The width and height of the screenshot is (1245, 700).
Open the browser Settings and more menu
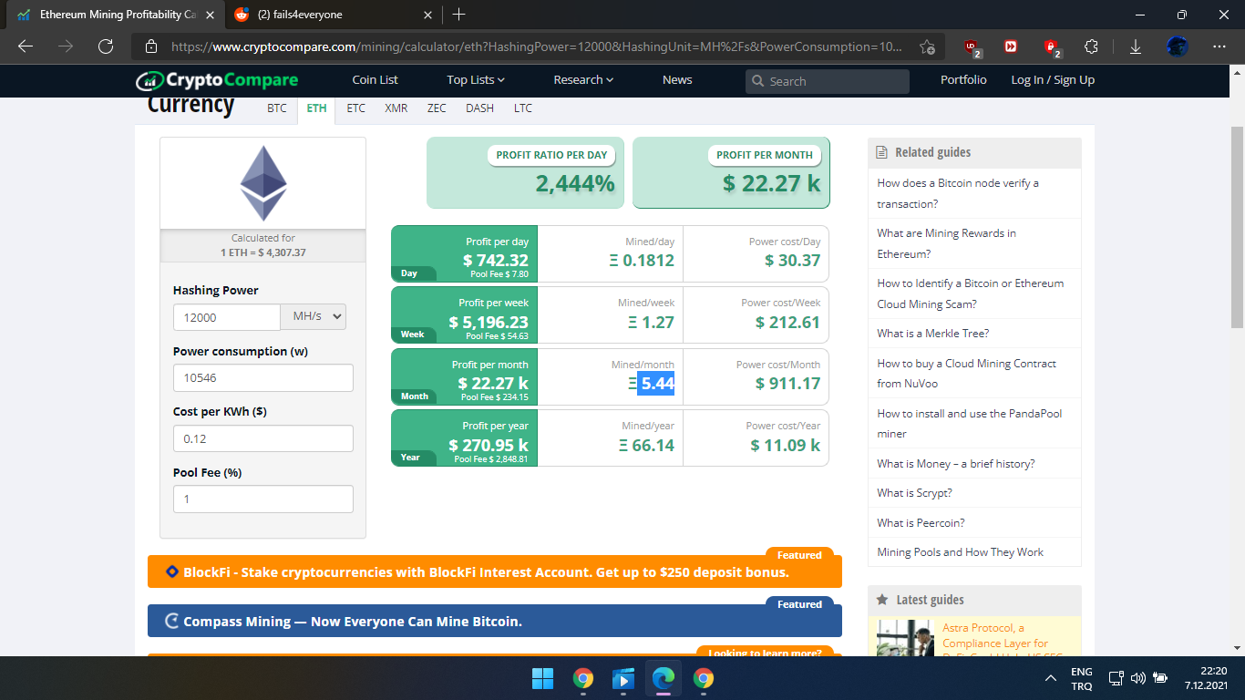pos(1220,46)
